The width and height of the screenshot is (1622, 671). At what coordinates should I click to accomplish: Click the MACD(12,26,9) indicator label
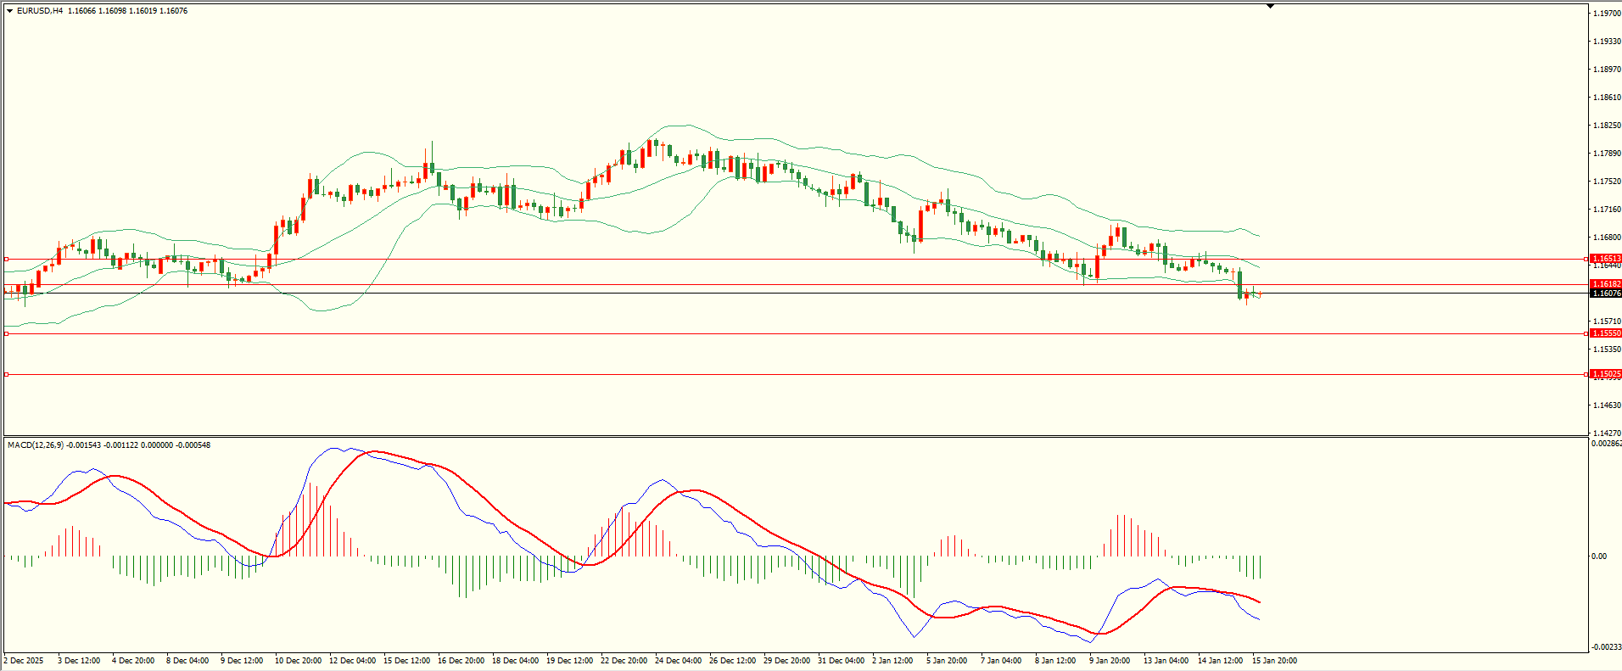35,445
